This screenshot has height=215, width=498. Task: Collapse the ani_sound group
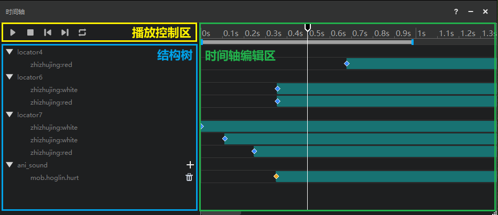[9, 165]
